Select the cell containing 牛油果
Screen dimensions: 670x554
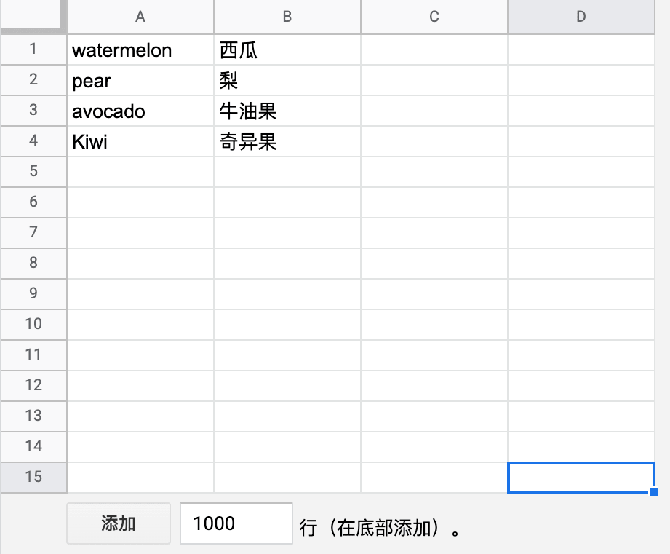287,111
